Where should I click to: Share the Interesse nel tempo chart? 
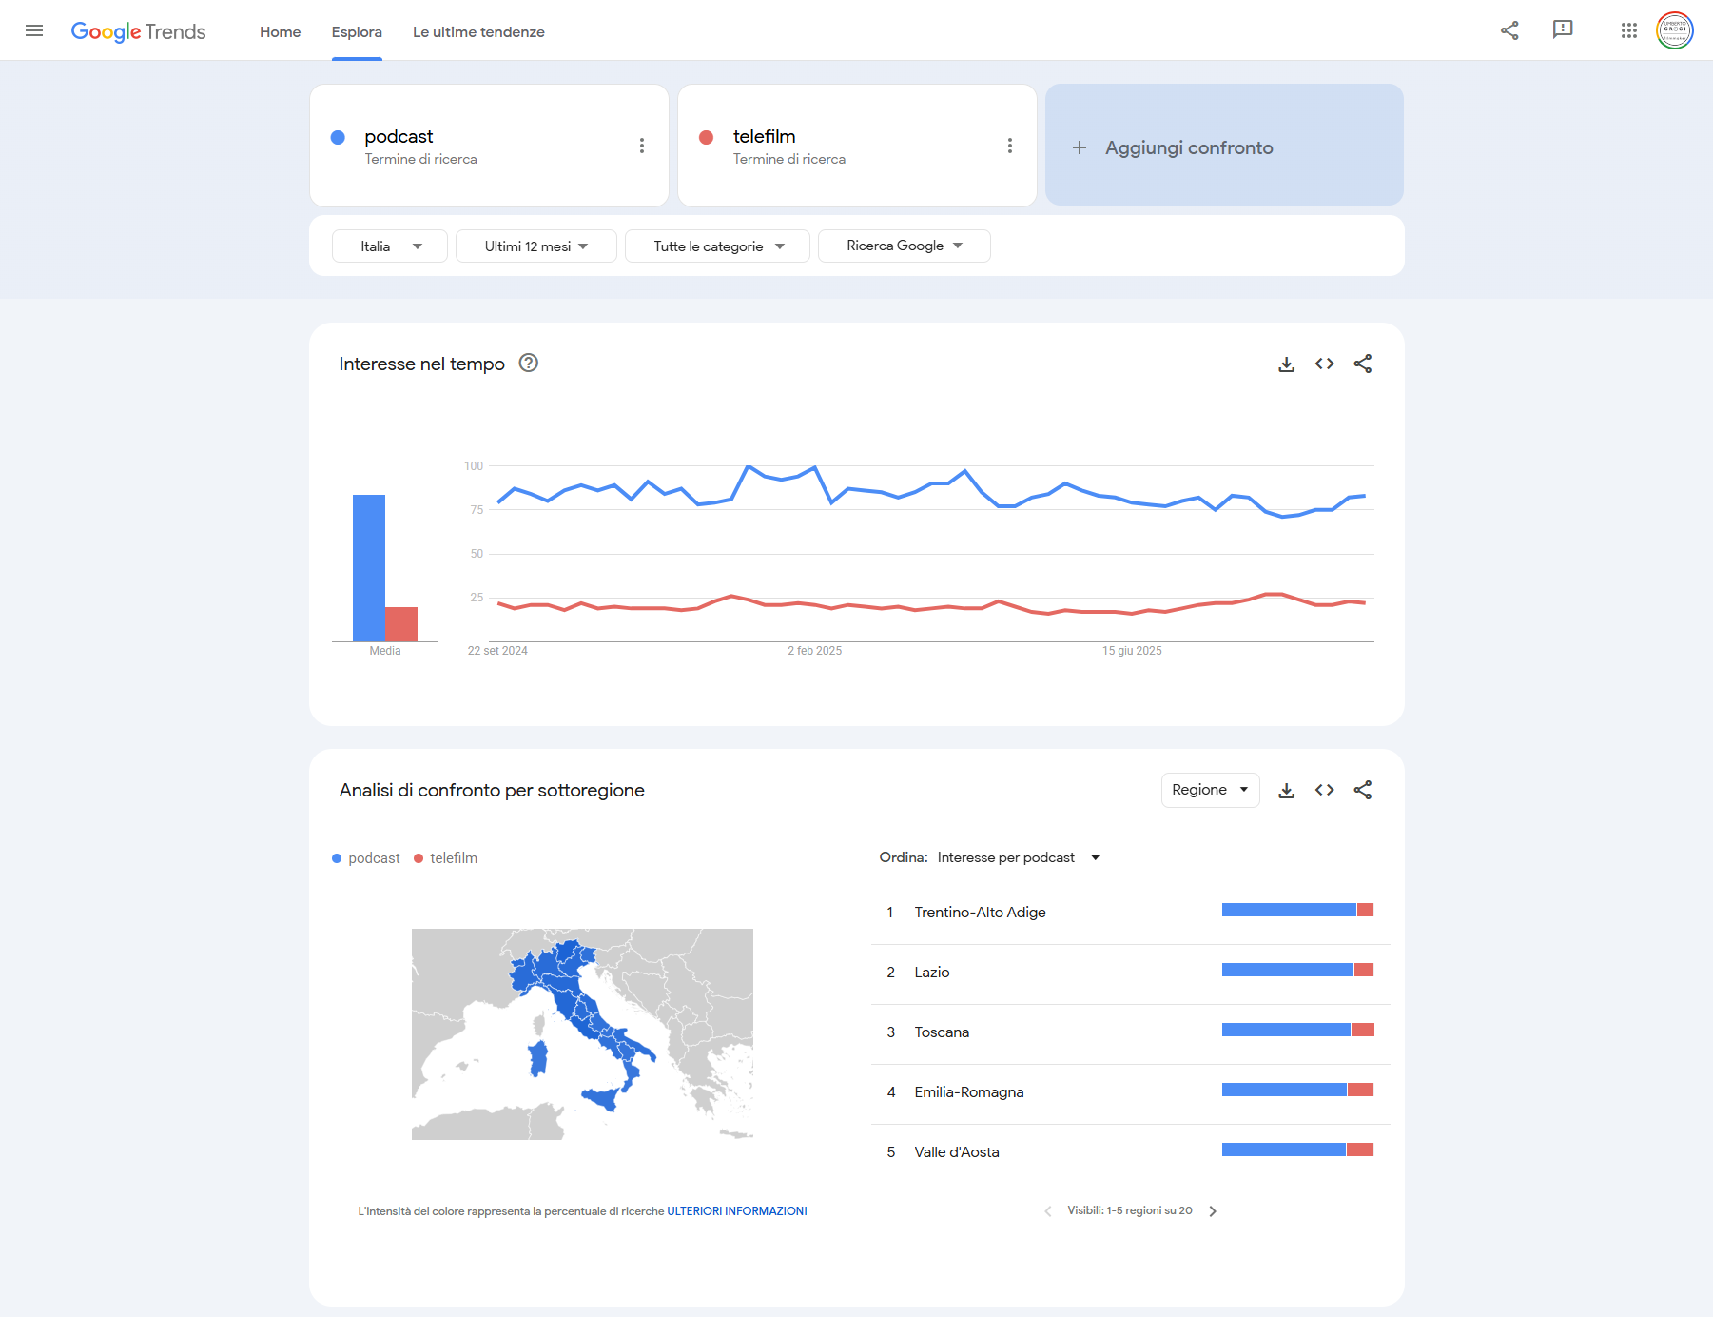point(1362,364)
